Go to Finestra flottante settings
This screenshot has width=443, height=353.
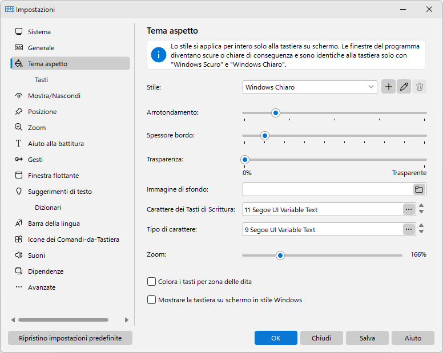coord(70,176)
